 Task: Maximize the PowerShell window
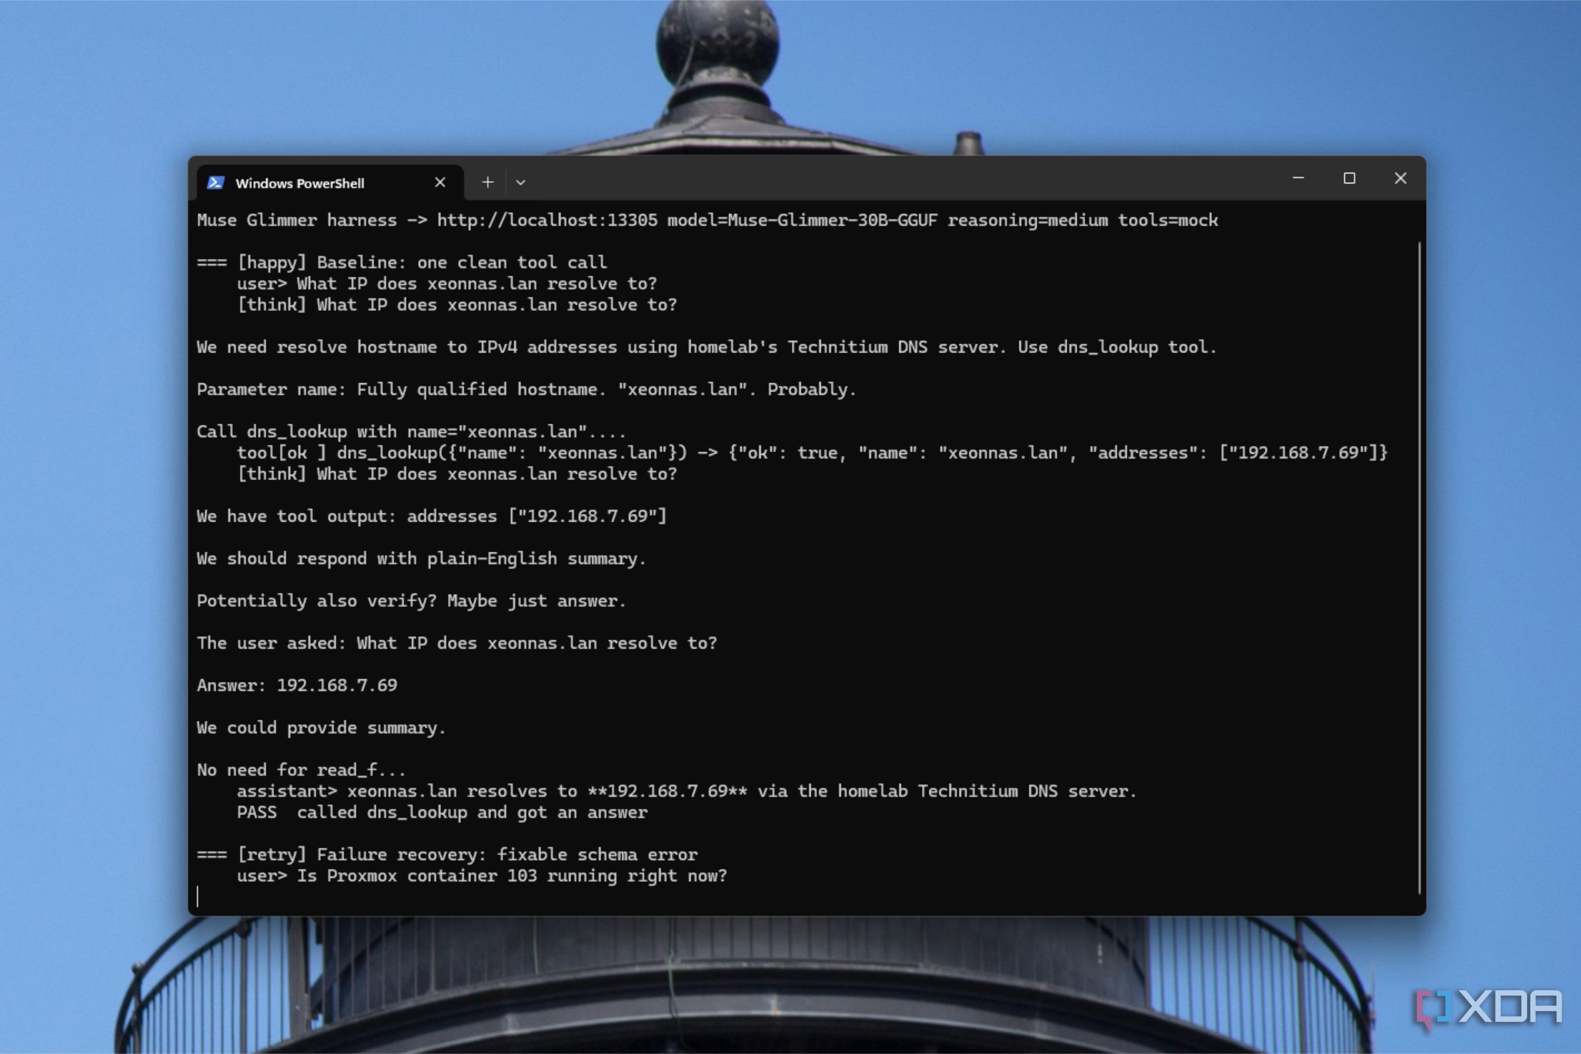pyautogui.click(x=1349, y=178)
